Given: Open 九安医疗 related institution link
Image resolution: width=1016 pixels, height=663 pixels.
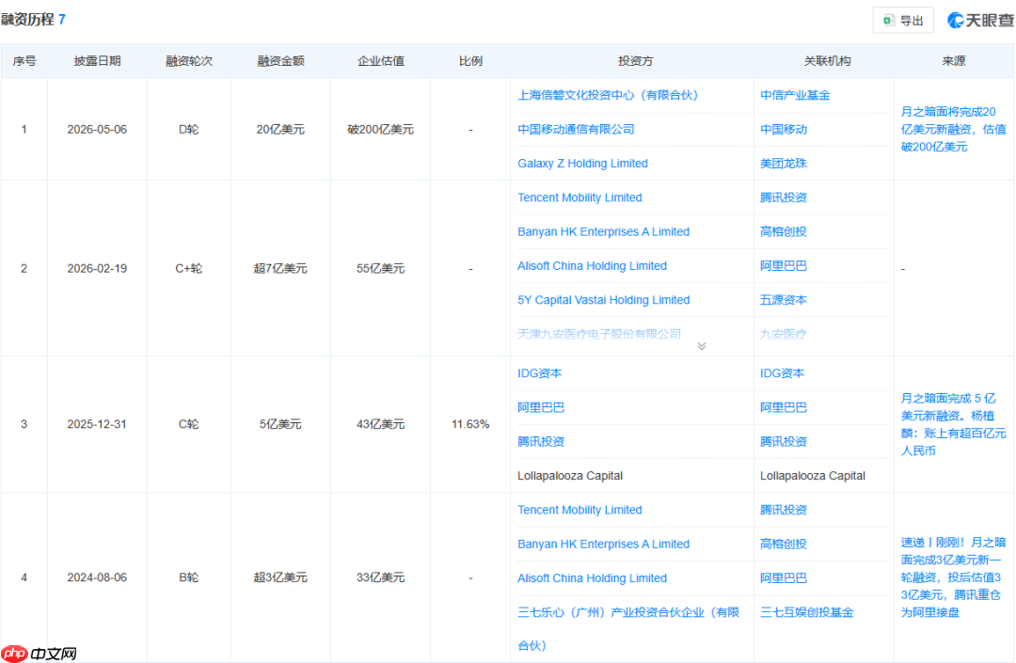Looking at the screenshot, I should pos(784,334).
